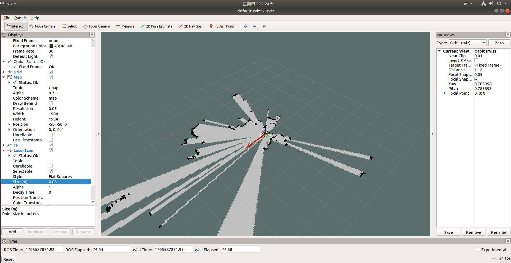Viewport: 511px width, 263px height.
Task: Activate the Publish Point tool
Action: point(222,26)
